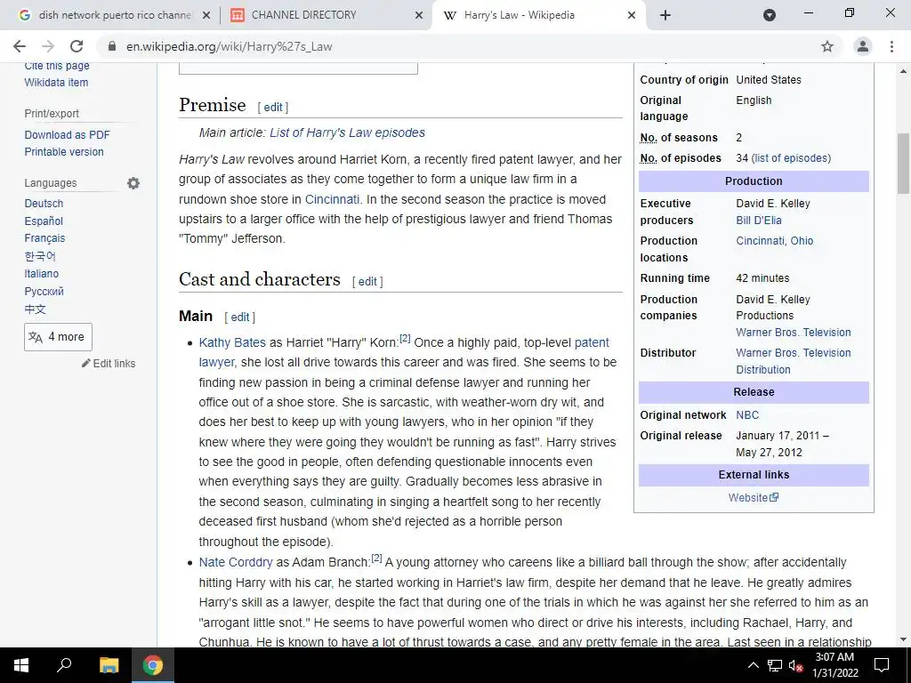Edit the Cast and characters section
Image resolution: width=911 pixels, height=683 pixels.
367,282
